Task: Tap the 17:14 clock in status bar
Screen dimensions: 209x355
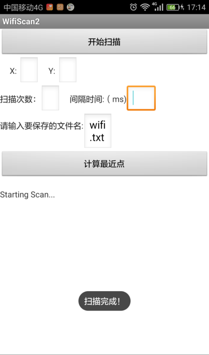Action: 196,7
